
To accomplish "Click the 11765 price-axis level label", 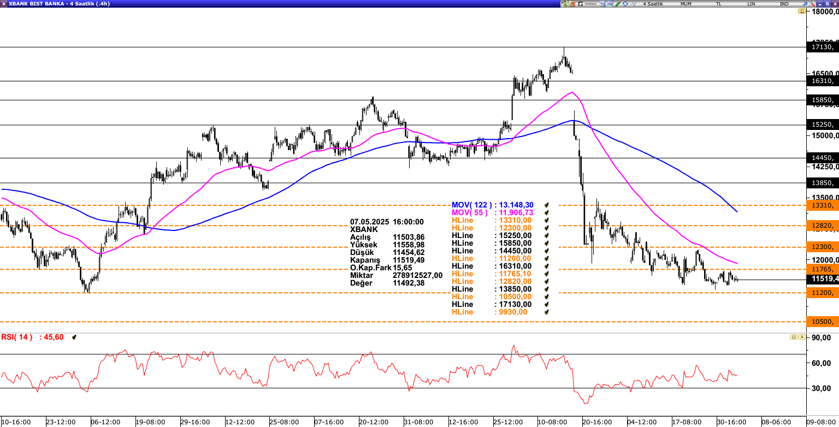I will (822, 269).
